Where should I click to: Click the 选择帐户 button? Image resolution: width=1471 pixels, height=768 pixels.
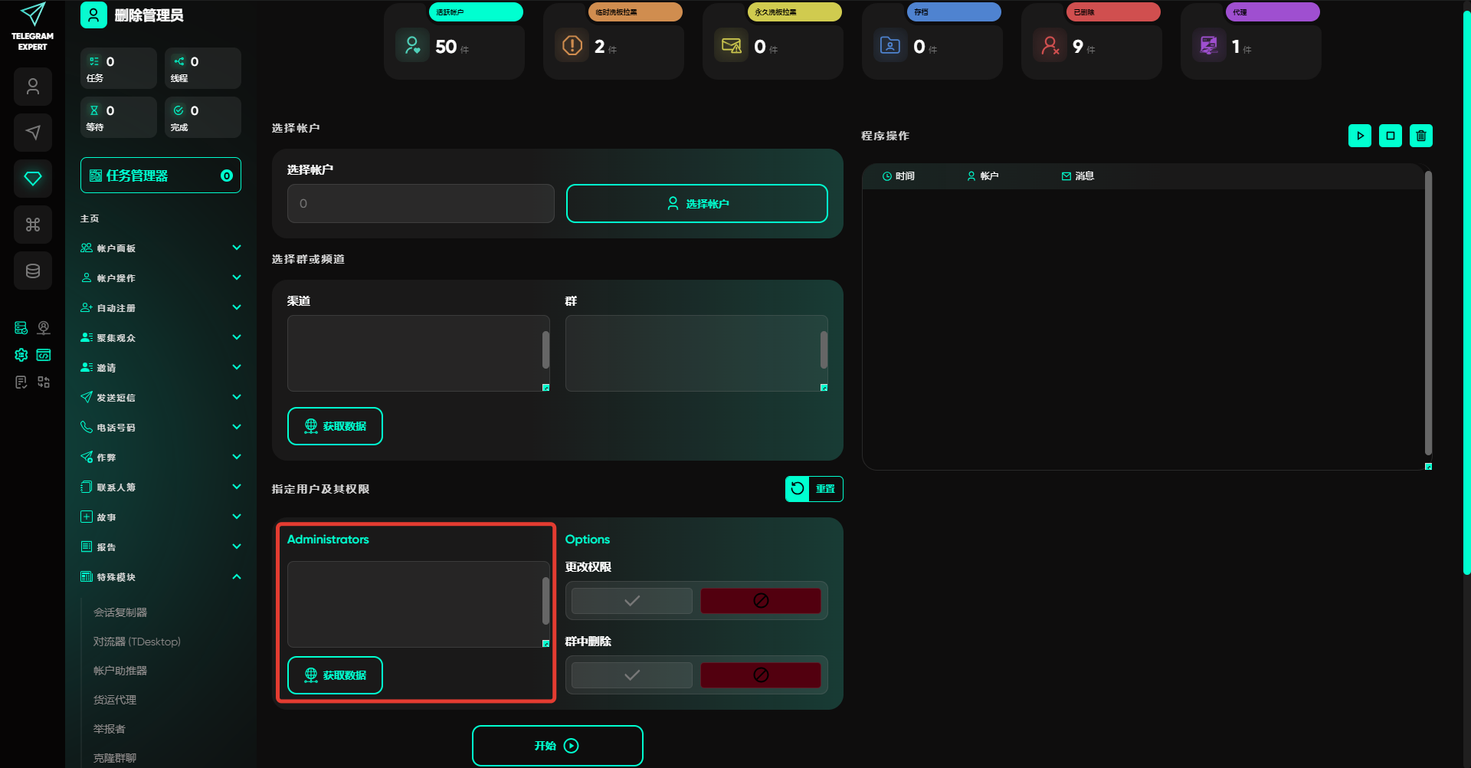(696, 204)
